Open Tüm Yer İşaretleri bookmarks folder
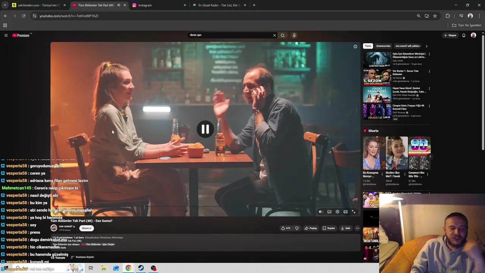This screenshot has height=273, width=485. coord(467,25)
